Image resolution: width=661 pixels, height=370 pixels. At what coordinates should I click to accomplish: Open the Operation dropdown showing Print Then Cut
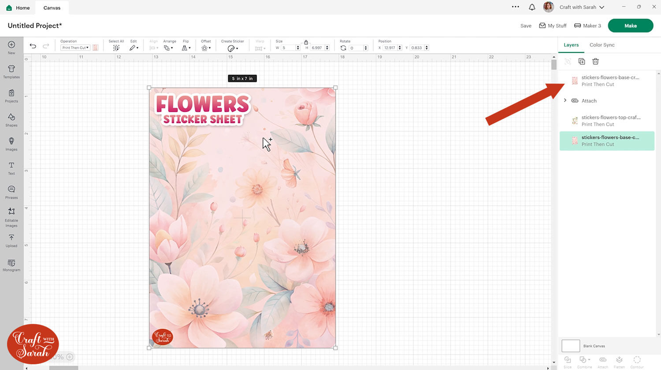coord(75,48)
